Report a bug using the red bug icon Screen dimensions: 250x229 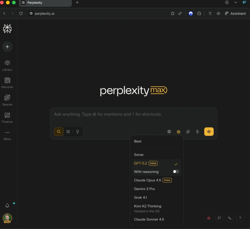tap(209, 218)
